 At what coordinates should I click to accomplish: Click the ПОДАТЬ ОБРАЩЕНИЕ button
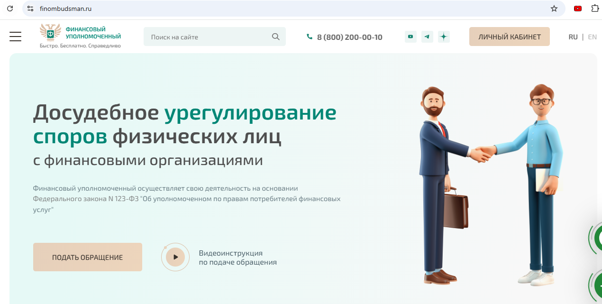(87, 257)
